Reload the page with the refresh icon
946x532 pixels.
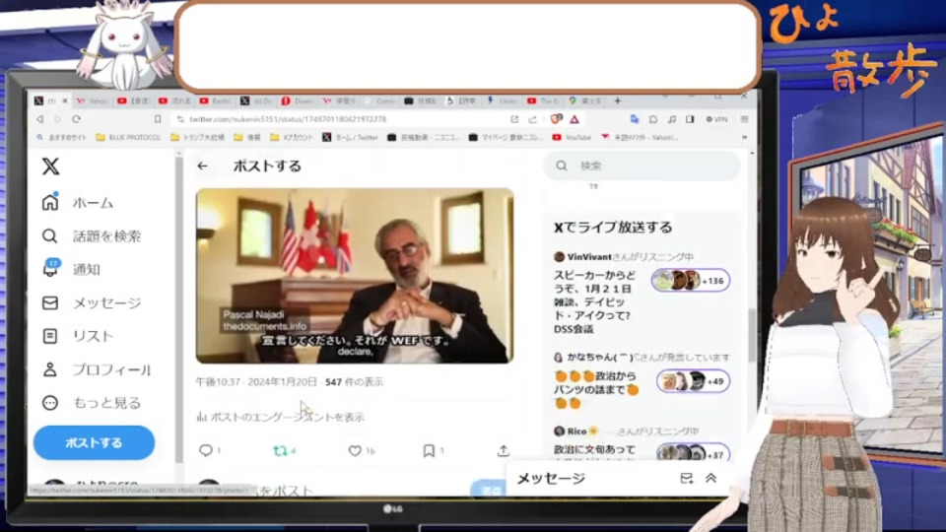coord(76,119)
